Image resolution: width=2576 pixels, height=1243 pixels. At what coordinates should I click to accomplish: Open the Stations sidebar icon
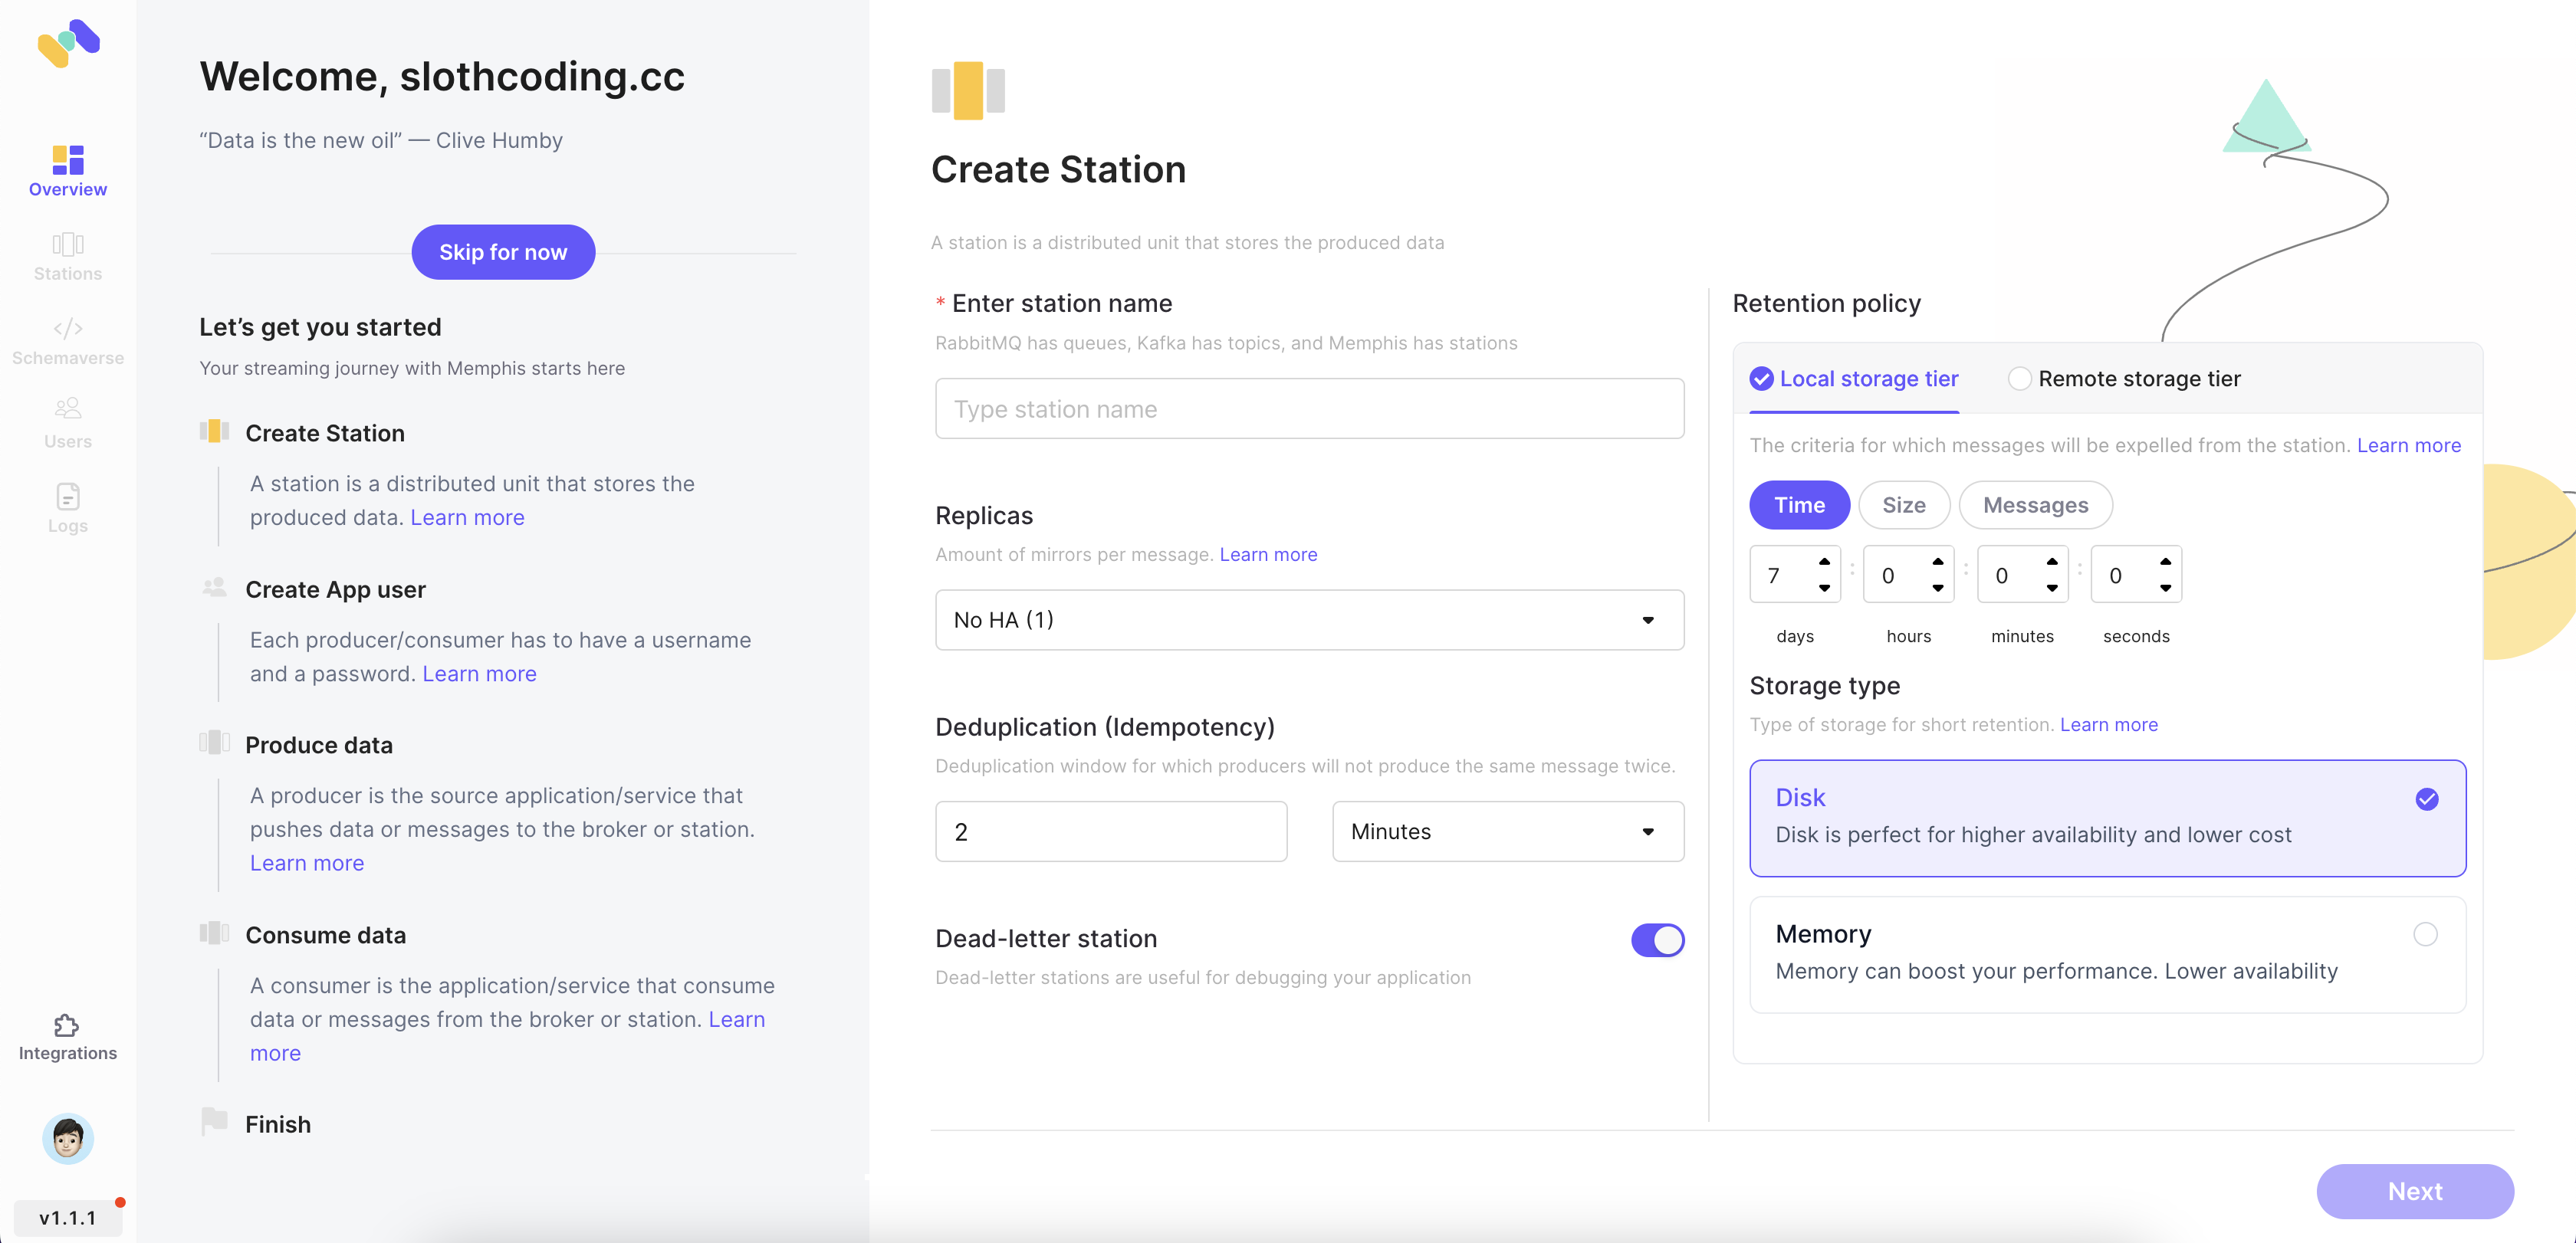pos(68,244)
